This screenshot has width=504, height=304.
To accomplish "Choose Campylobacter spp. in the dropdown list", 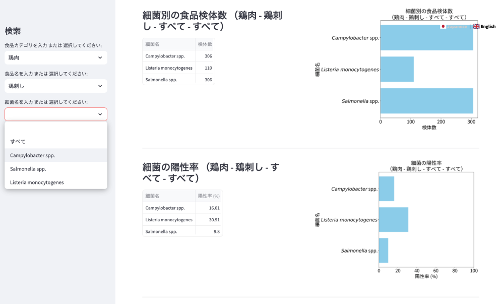I will (32, 155).
